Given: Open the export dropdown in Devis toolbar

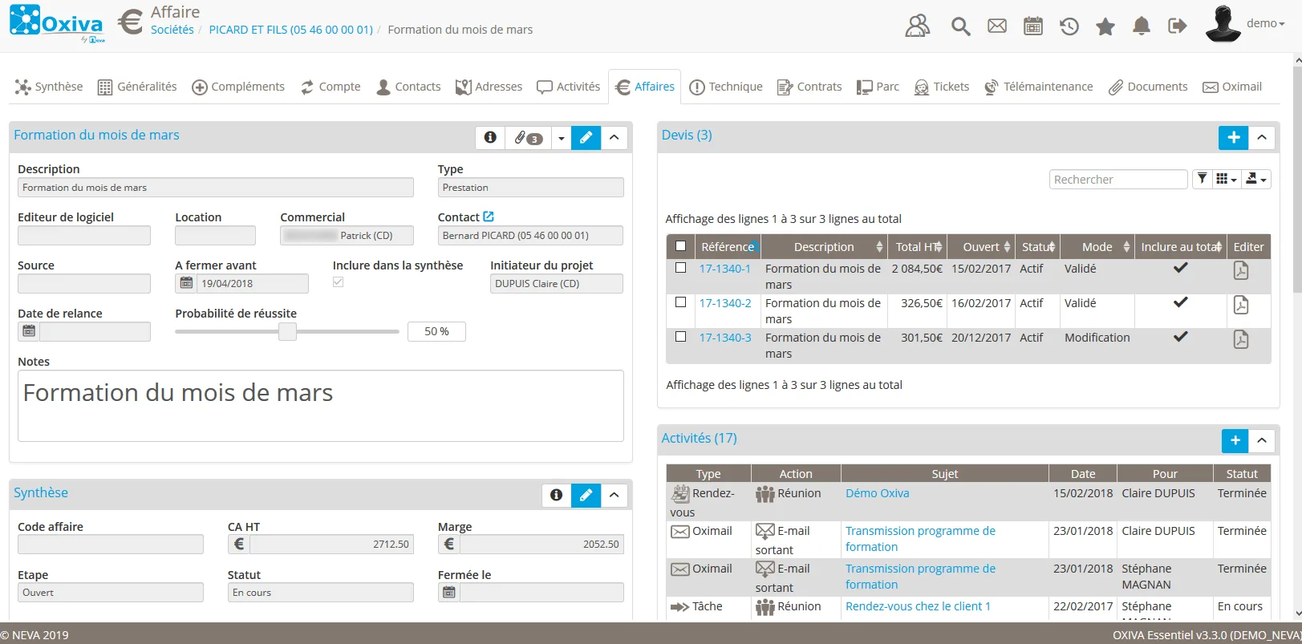Looking at the screenshot, I should click(x=1255, y=179).
